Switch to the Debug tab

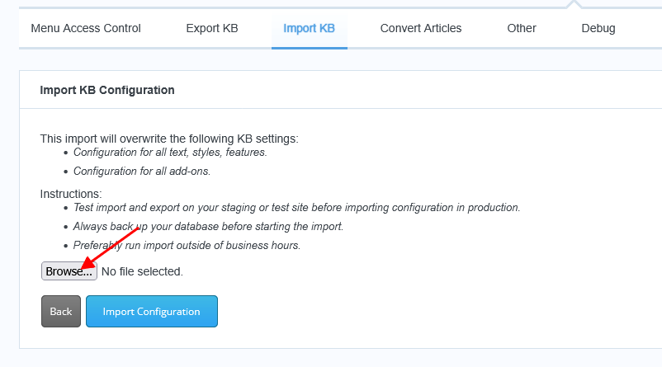598,28
